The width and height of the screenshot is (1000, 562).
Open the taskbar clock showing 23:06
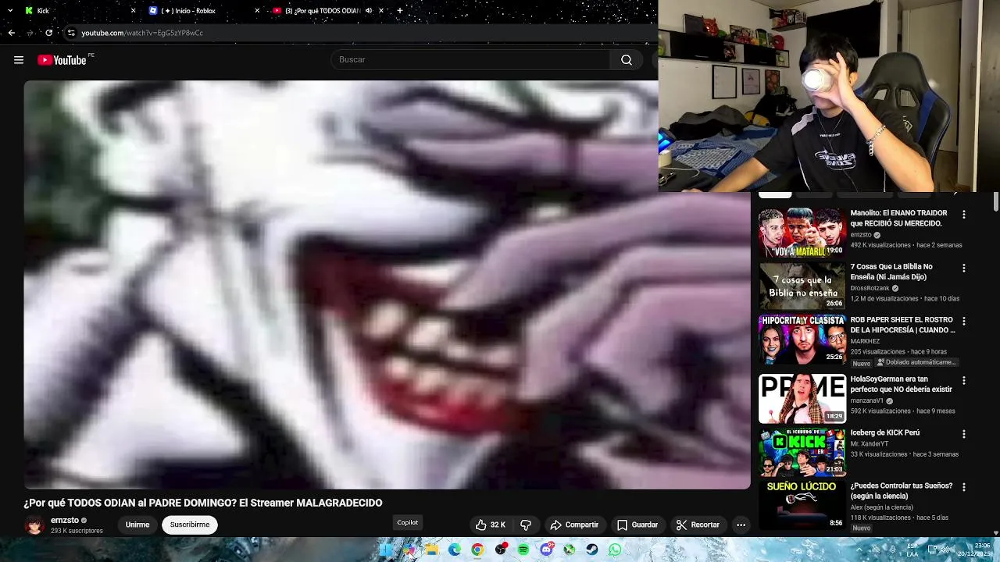pos(975,550)
